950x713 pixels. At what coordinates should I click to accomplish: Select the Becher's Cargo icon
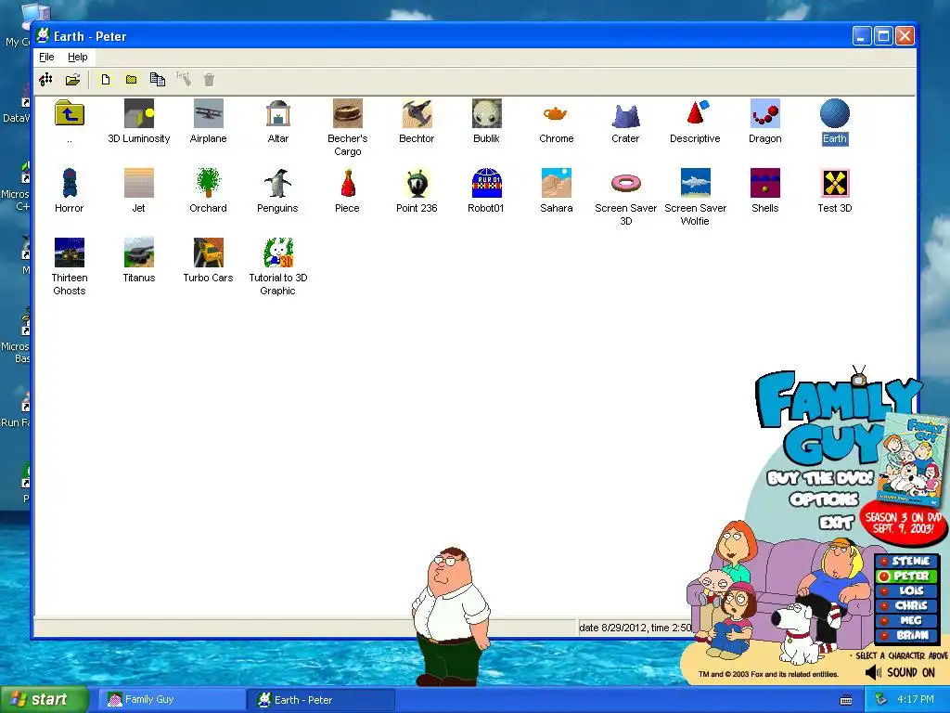point(348,114)
